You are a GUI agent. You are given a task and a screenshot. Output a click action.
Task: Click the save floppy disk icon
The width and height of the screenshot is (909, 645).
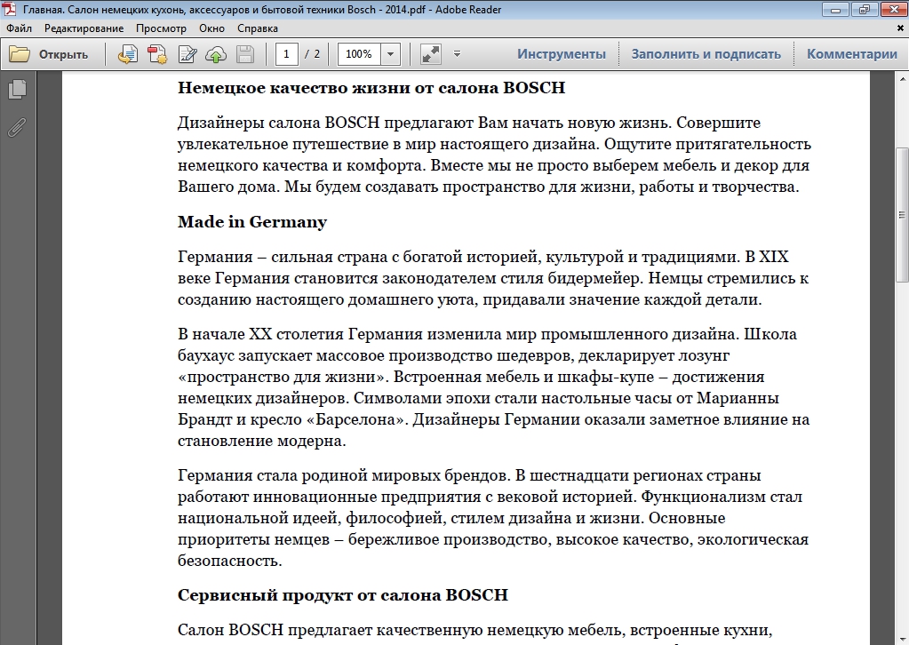[x=245, y=54]
